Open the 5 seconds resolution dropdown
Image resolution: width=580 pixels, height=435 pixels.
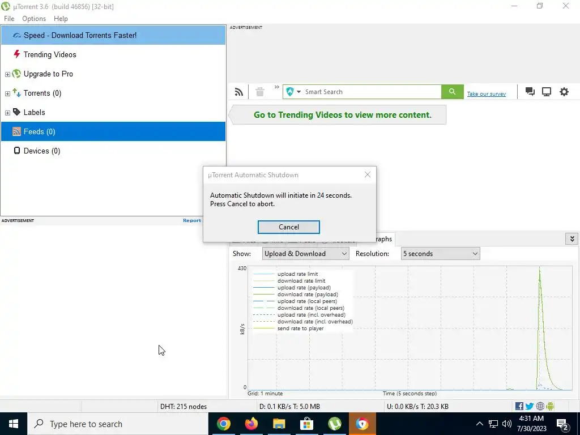click(440, 254)
